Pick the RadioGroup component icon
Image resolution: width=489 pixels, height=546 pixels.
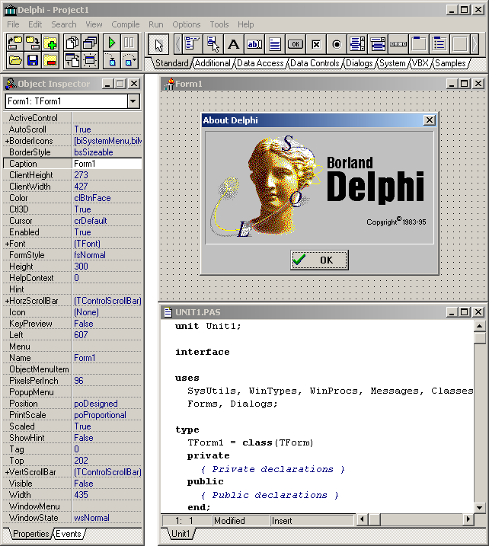(439, 44)
